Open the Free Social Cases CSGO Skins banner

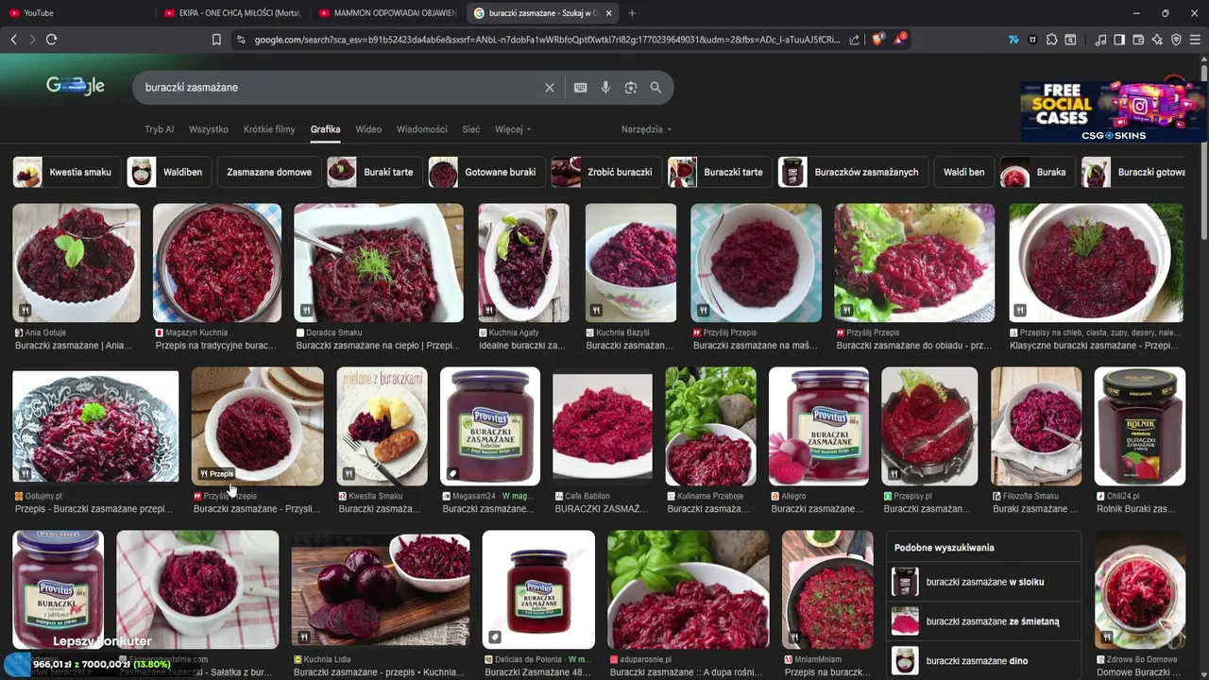pyautogui.click(x=1114, y=110)
